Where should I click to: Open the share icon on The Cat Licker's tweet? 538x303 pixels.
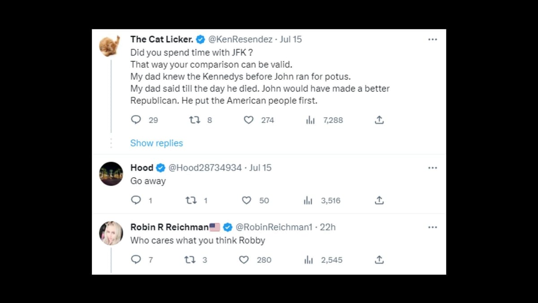(x=379, y=120)
